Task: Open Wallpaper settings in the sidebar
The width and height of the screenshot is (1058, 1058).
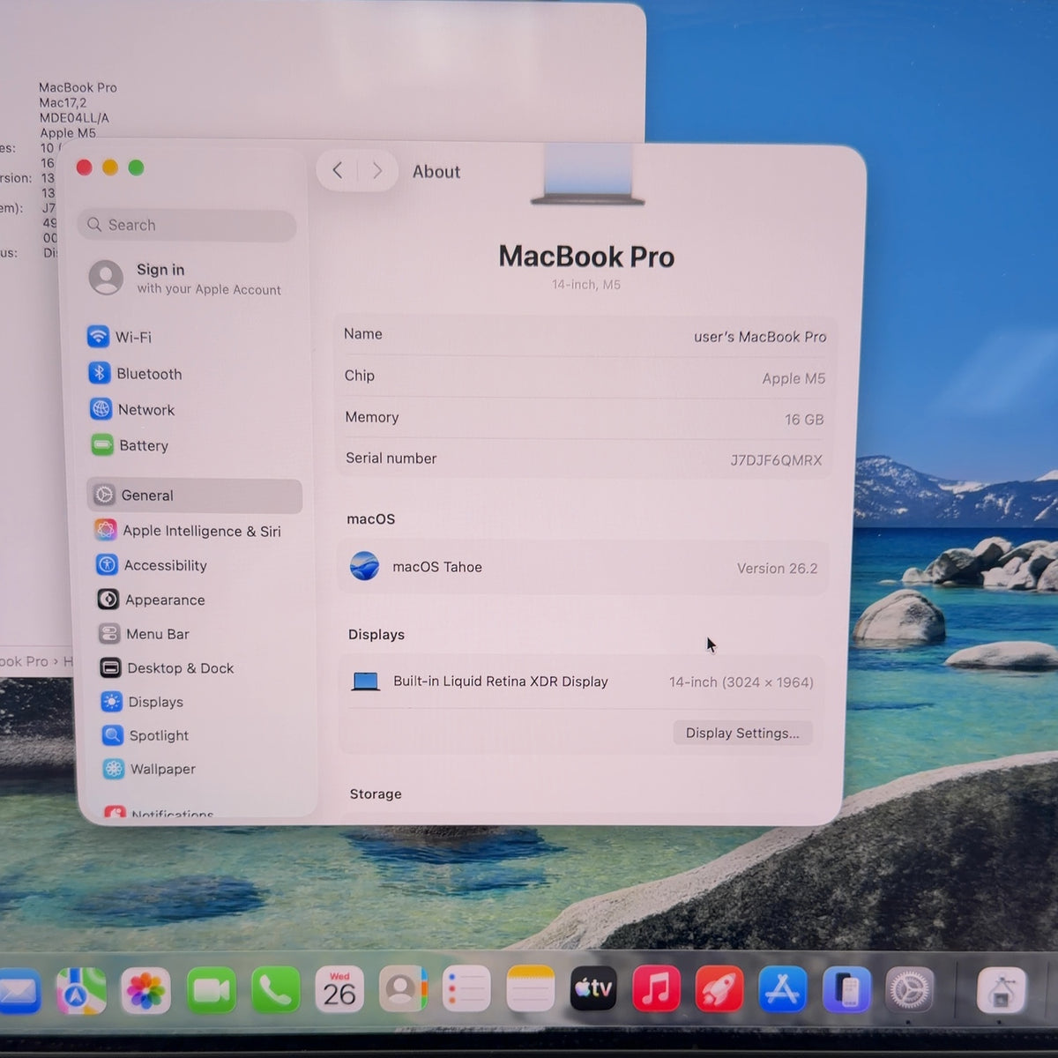Action: coord(150,769)
